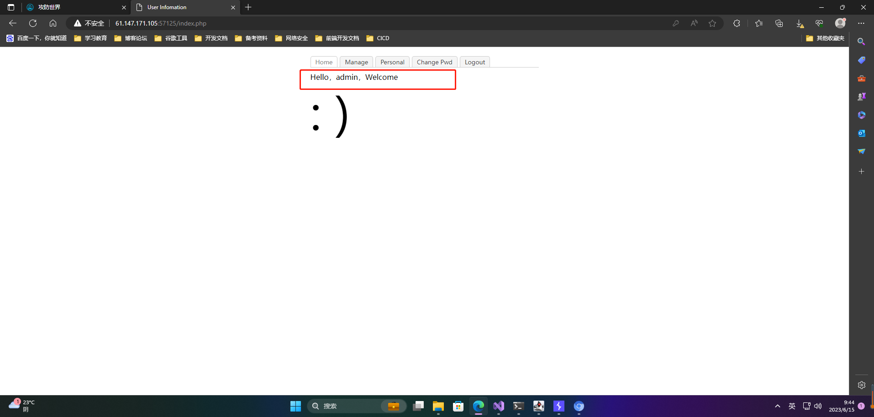This screenshot has width=874, height=417.
Task: Open sidebar settings gear
Action: point(861,385)
